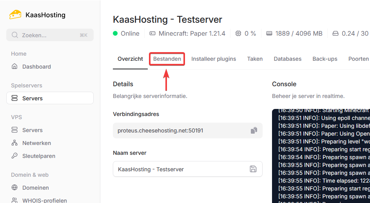Click the Sleutelparen key icon
The image size is (370, 203).
tap(15, 156)
